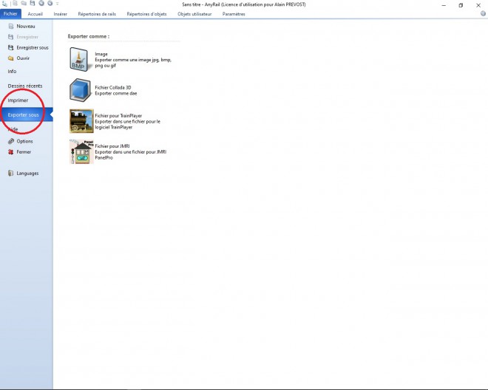Select the BMP image export icon
This screenshot has height=390, width=488.
81,59
